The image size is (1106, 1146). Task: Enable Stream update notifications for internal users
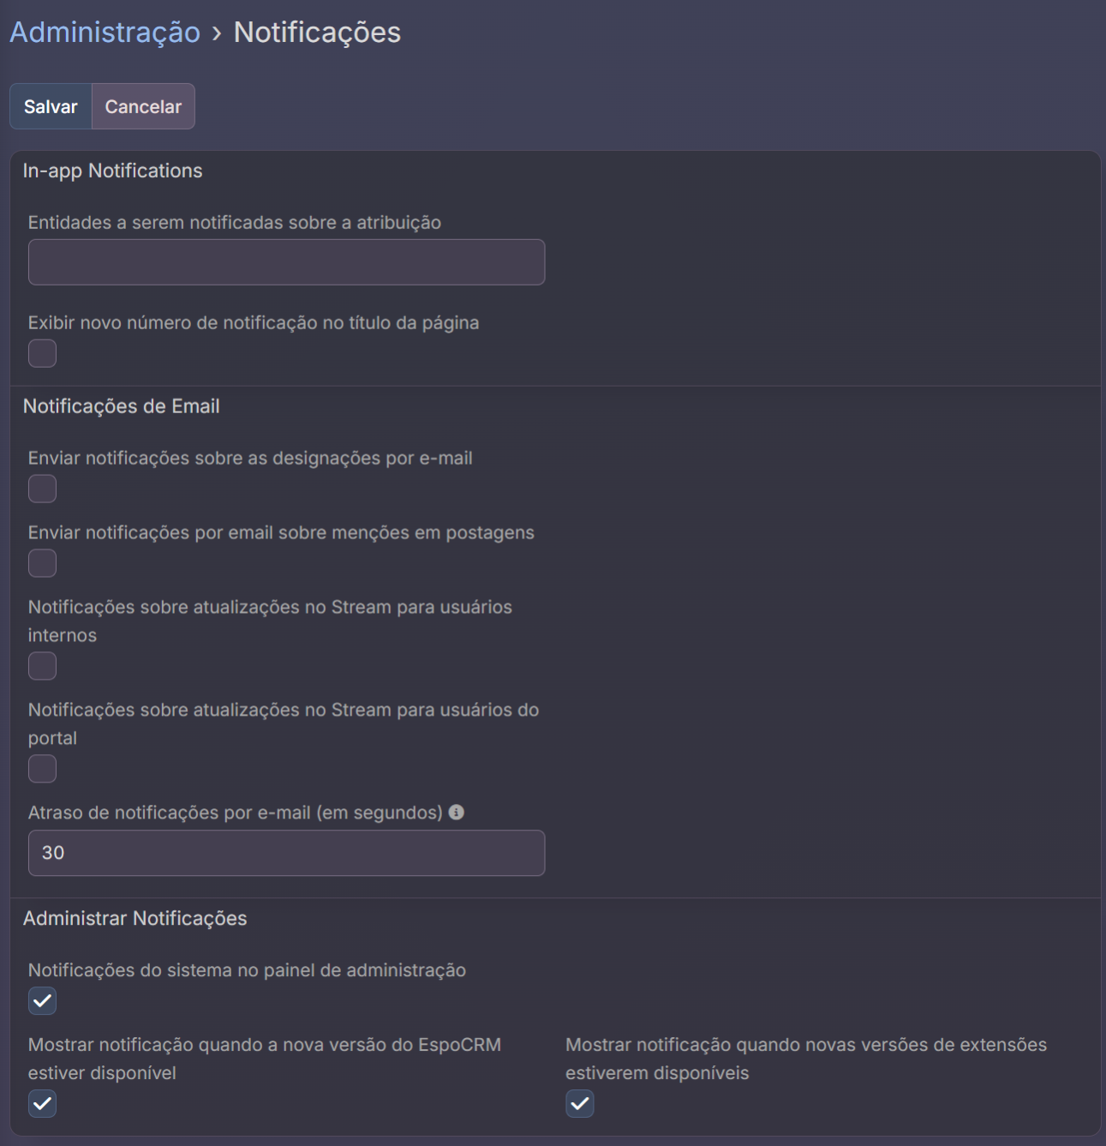coord(42,666)
